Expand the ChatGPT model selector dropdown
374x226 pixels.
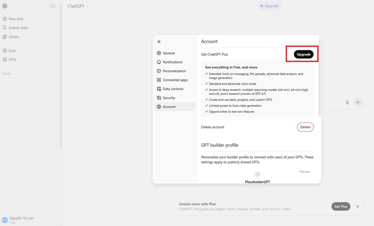tap(78, 6)
